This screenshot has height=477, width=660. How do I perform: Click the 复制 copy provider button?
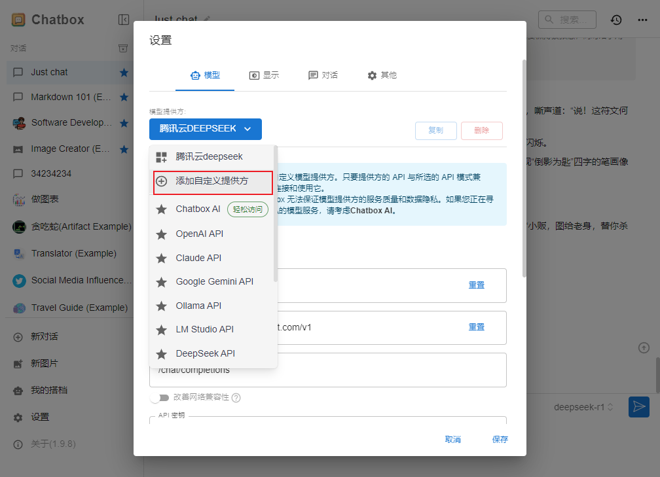coord(435,130)
